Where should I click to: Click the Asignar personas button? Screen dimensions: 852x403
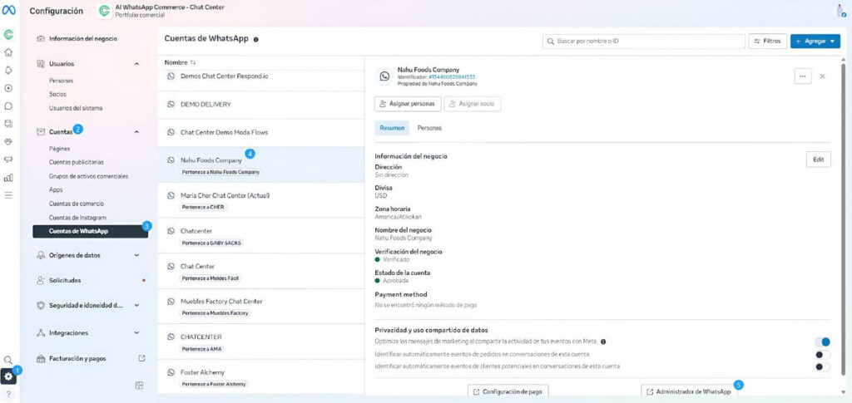coord(407,104)
